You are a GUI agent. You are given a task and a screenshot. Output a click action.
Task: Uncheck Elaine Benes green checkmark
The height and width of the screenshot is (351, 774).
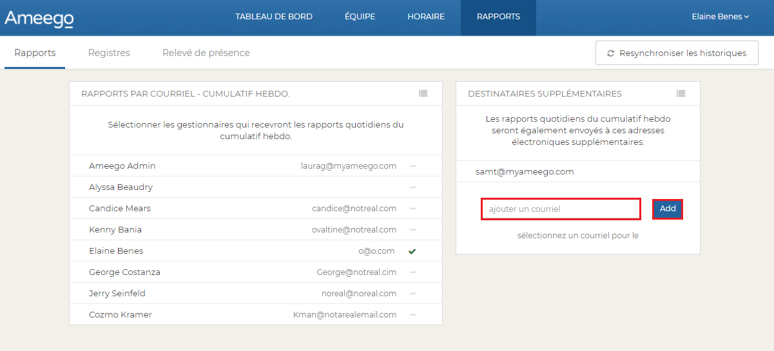[412, 251]
